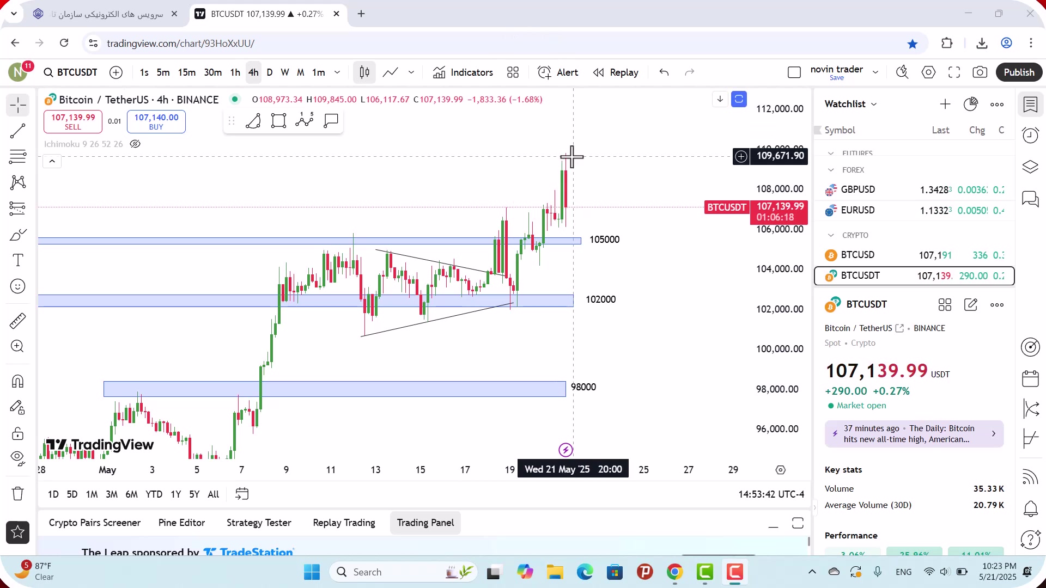Screen dimensions: 1046x588
Task: Switch to the D daily timeframe
Action: 270,72
